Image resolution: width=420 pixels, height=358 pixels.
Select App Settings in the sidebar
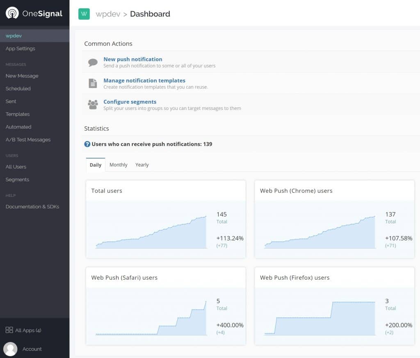point(20,48)
